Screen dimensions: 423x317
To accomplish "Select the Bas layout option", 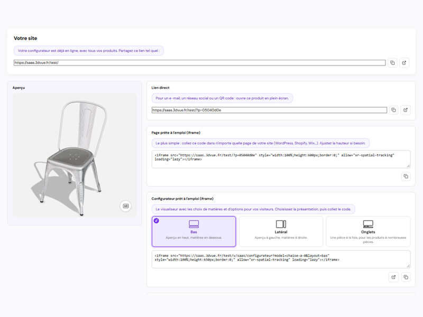I will coord(194,231).
